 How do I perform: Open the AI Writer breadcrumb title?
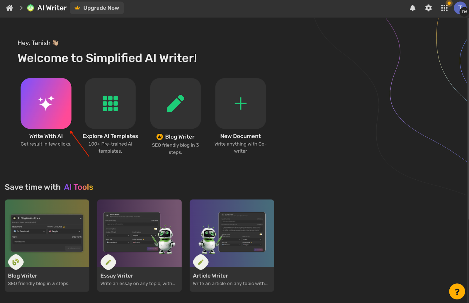(x=52, y=8)
